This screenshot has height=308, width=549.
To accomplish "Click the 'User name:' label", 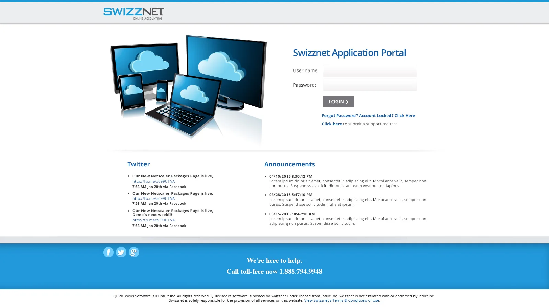I will 306,70.
